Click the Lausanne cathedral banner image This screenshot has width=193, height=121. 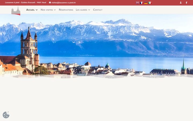96,46
